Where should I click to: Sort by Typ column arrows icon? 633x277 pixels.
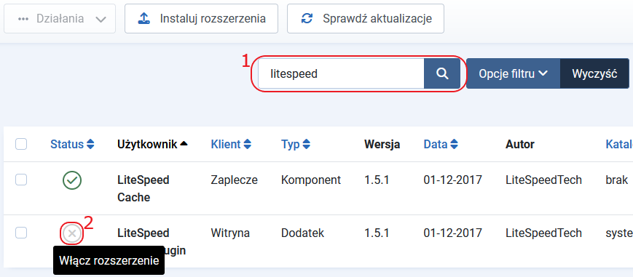(x=307, y=145)
